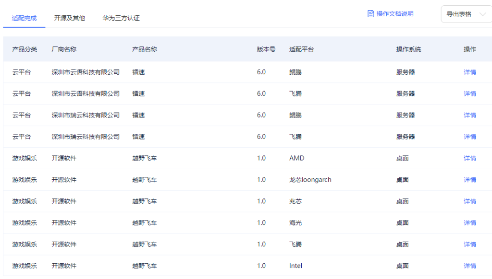Viewport: 492px width, 279px height.
Task: Click the 厂商名称 column header
Action: click(64, 49)
